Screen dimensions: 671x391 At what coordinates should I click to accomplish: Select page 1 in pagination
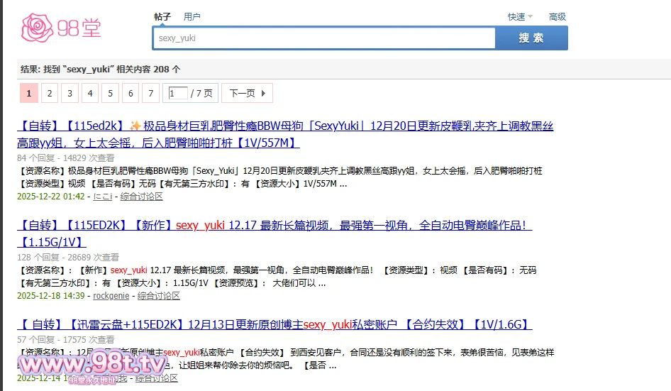[28, 93]
